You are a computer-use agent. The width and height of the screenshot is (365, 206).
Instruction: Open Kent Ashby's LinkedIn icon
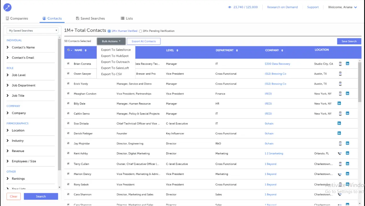point(347,153)
